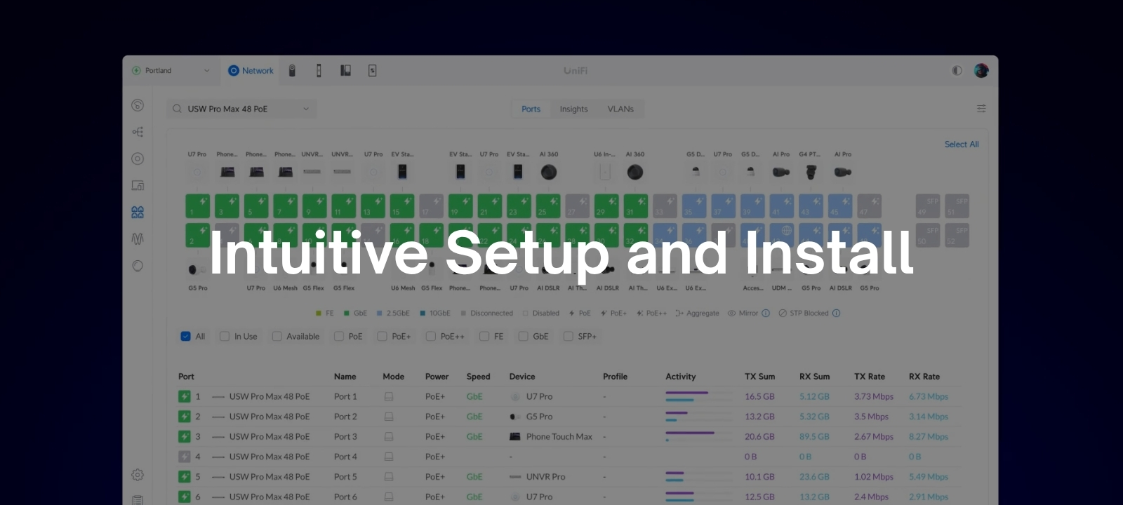The width and height of the screenshot is (1123, 505).
Task: Open the Port 1 row in the table
Action: (x=569, y=396)
